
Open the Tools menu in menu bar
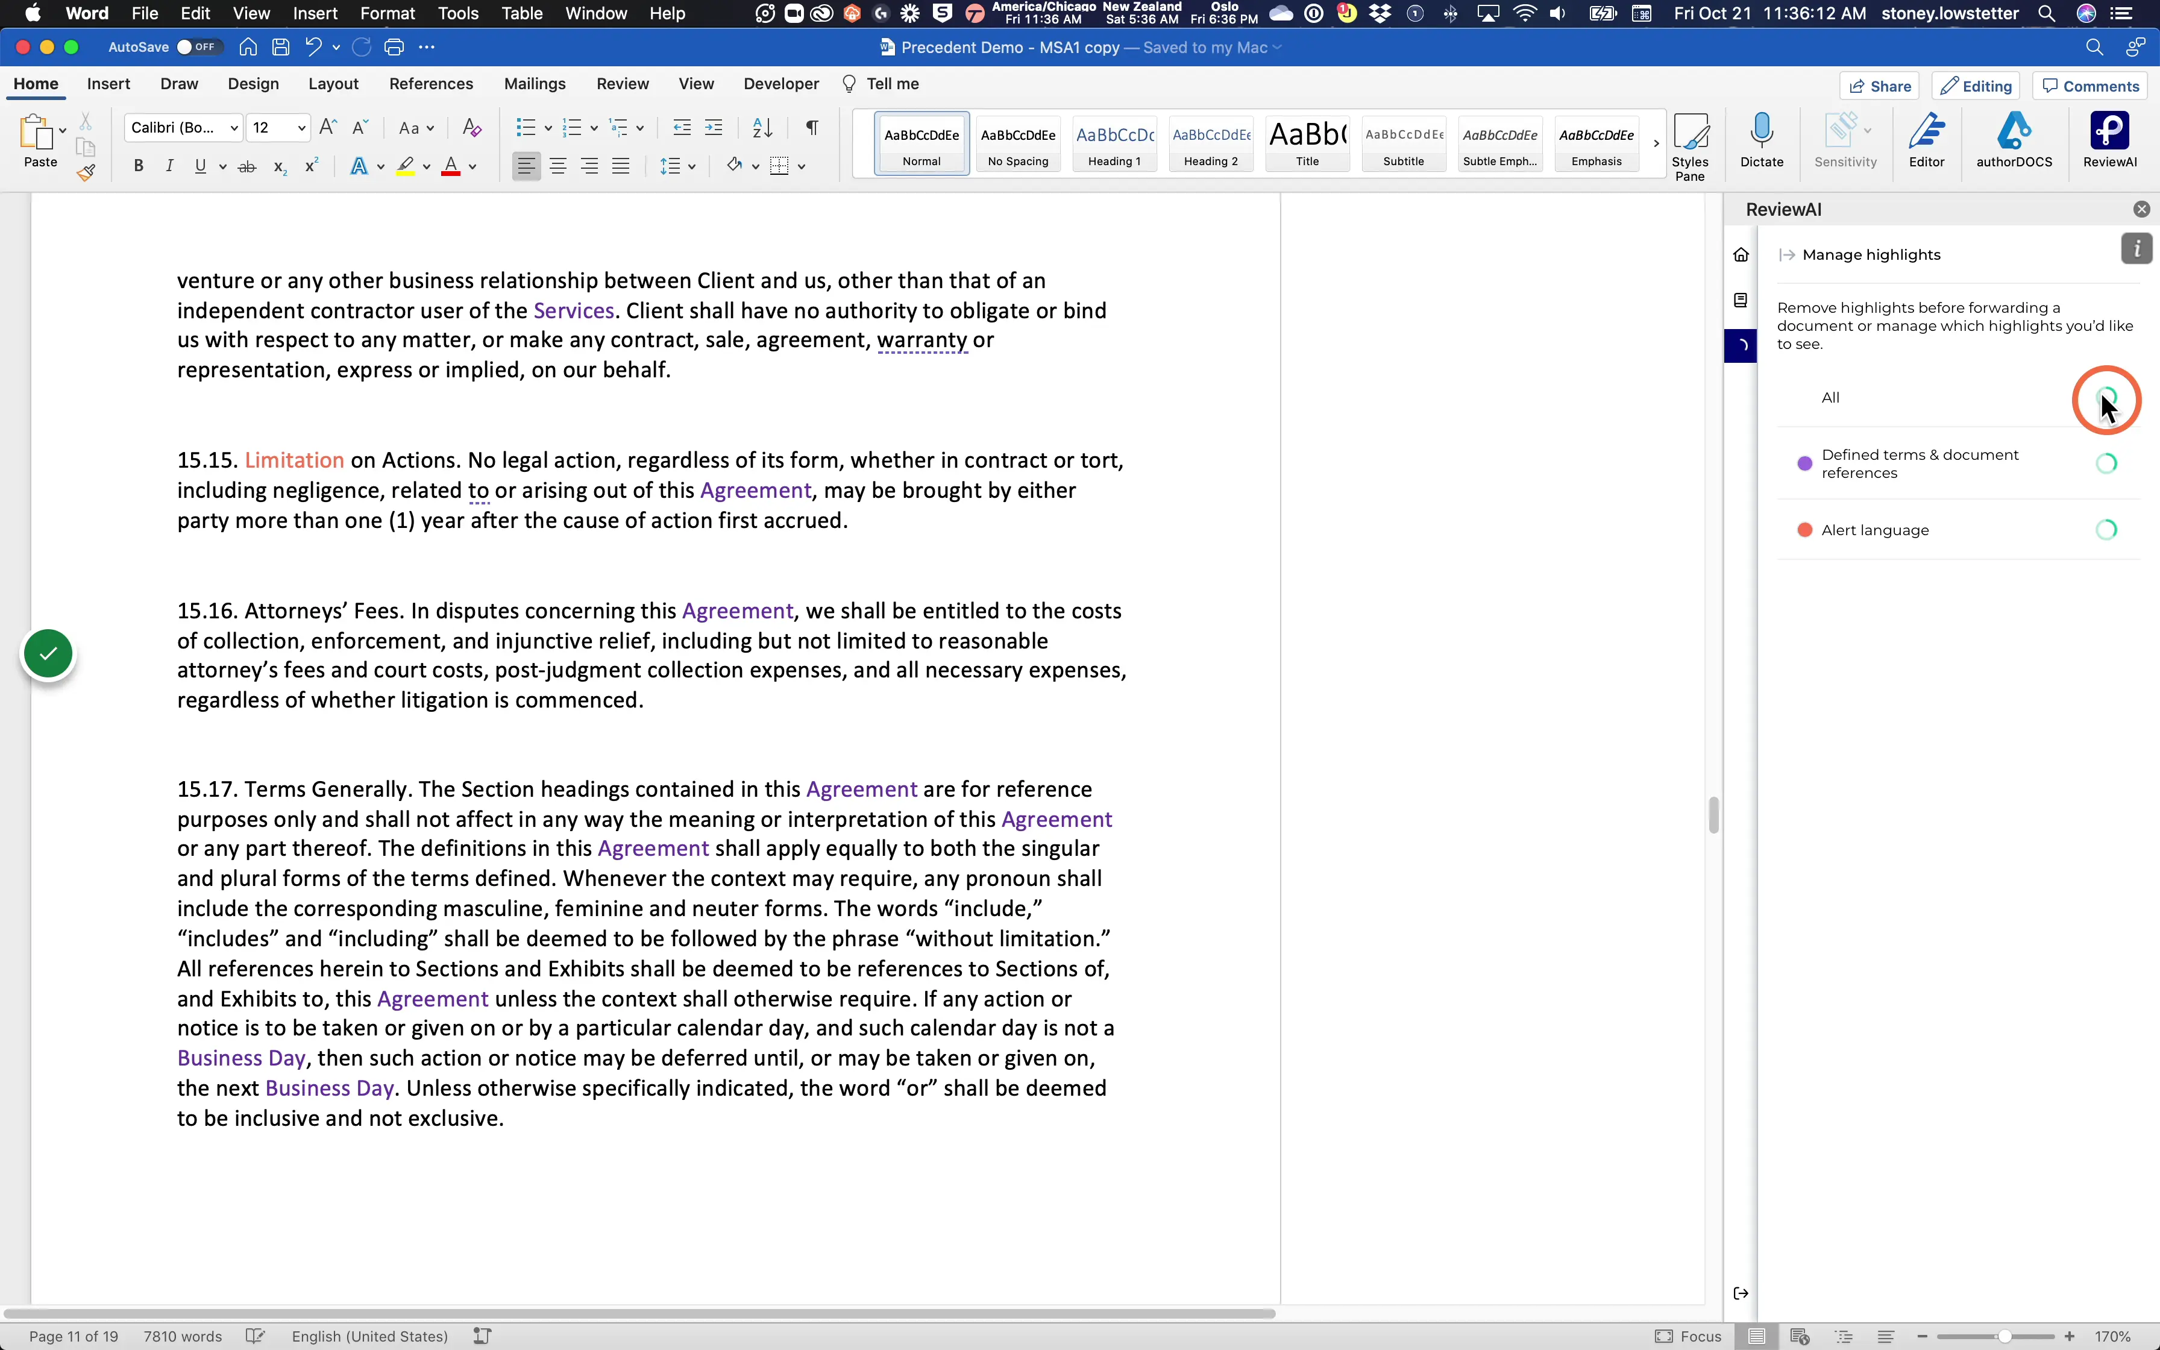point(458,13)
